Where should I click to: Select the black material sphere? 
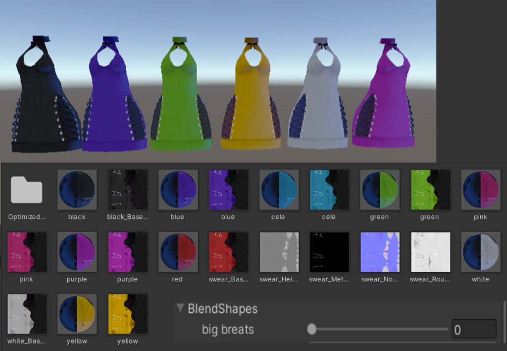point(77,190)
